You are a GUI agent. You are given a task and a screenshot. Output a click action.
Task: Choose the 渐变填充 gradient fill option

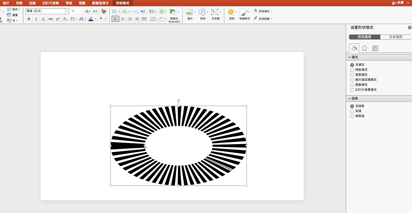(352, 75)
